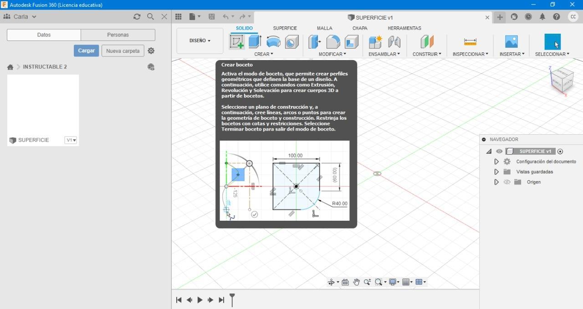This screenshot has width=583, height=309.
Task: Open the File menu dropdown
Action: pyautogui.click(x=195, y=17)
